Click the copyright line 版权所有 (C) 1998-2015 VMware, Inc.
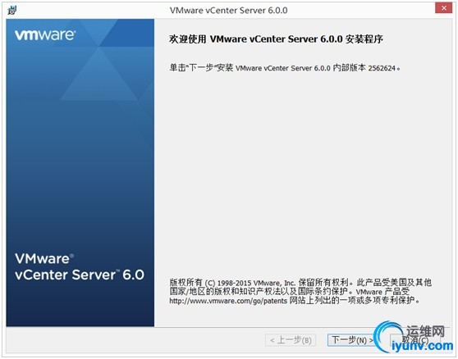Image resolution: width=458 pixels, height=359 pixels. (232, 283)
